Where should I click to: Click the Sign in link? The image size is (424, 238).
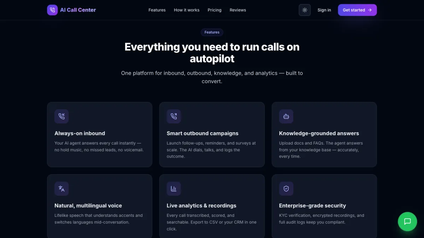pos(324,10)
